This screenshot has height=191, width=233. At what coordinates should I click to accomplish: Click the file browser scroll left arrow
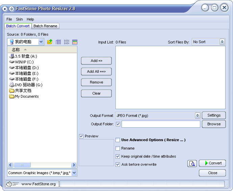10,165
